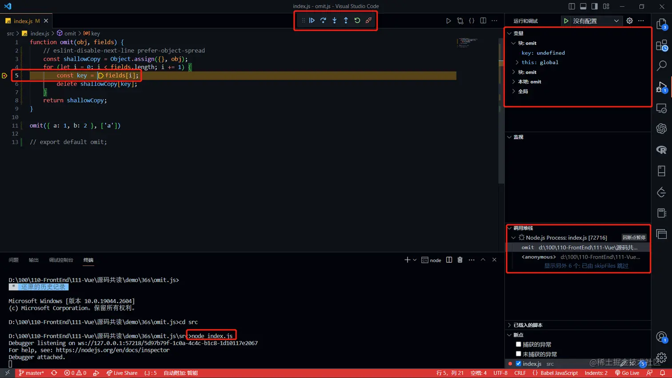
Task: Open Explorer in activity bar
Action: point(662,24)
